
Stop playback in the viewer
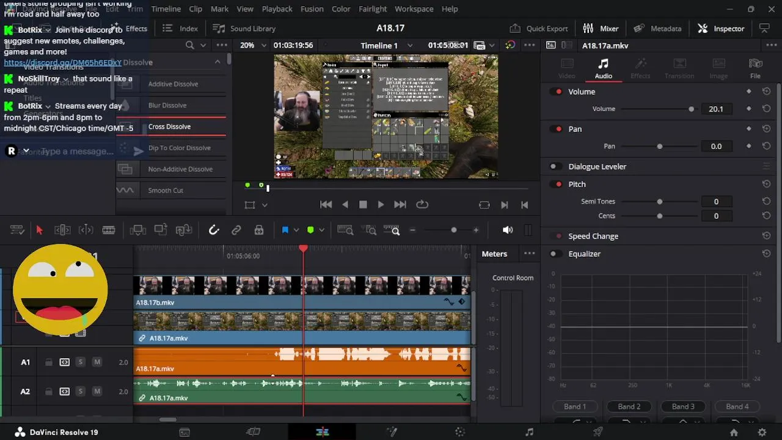tap(363, 205)
